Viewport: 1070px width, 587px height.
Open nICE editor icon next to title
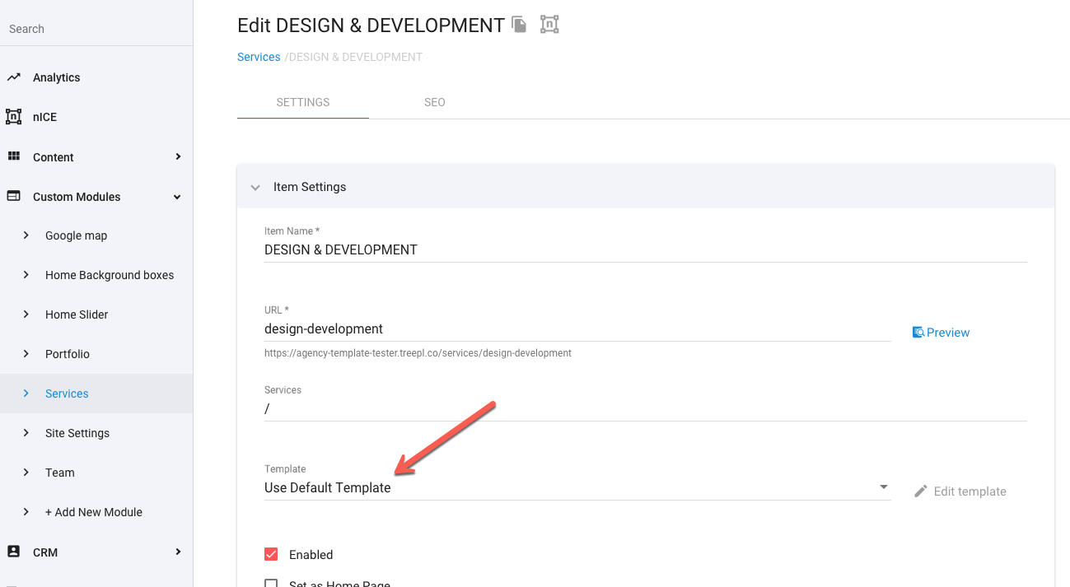[549, 25]
